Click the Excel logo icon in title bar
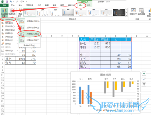The width and height of the screenshot is (151, 115). pos(2,2)
